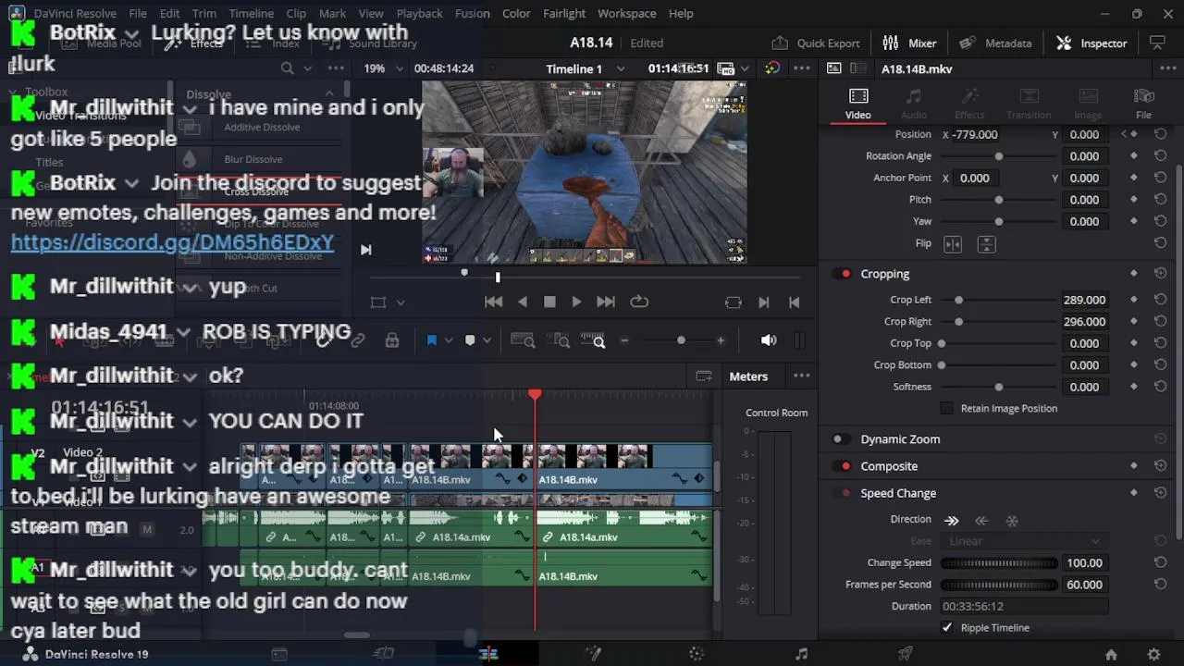Stop playback in the viewer
The image size is (1184, 666).
point(549,302)
